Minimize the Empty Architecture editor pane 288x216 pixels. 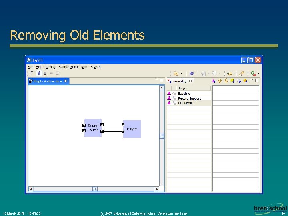coord(156,80)
